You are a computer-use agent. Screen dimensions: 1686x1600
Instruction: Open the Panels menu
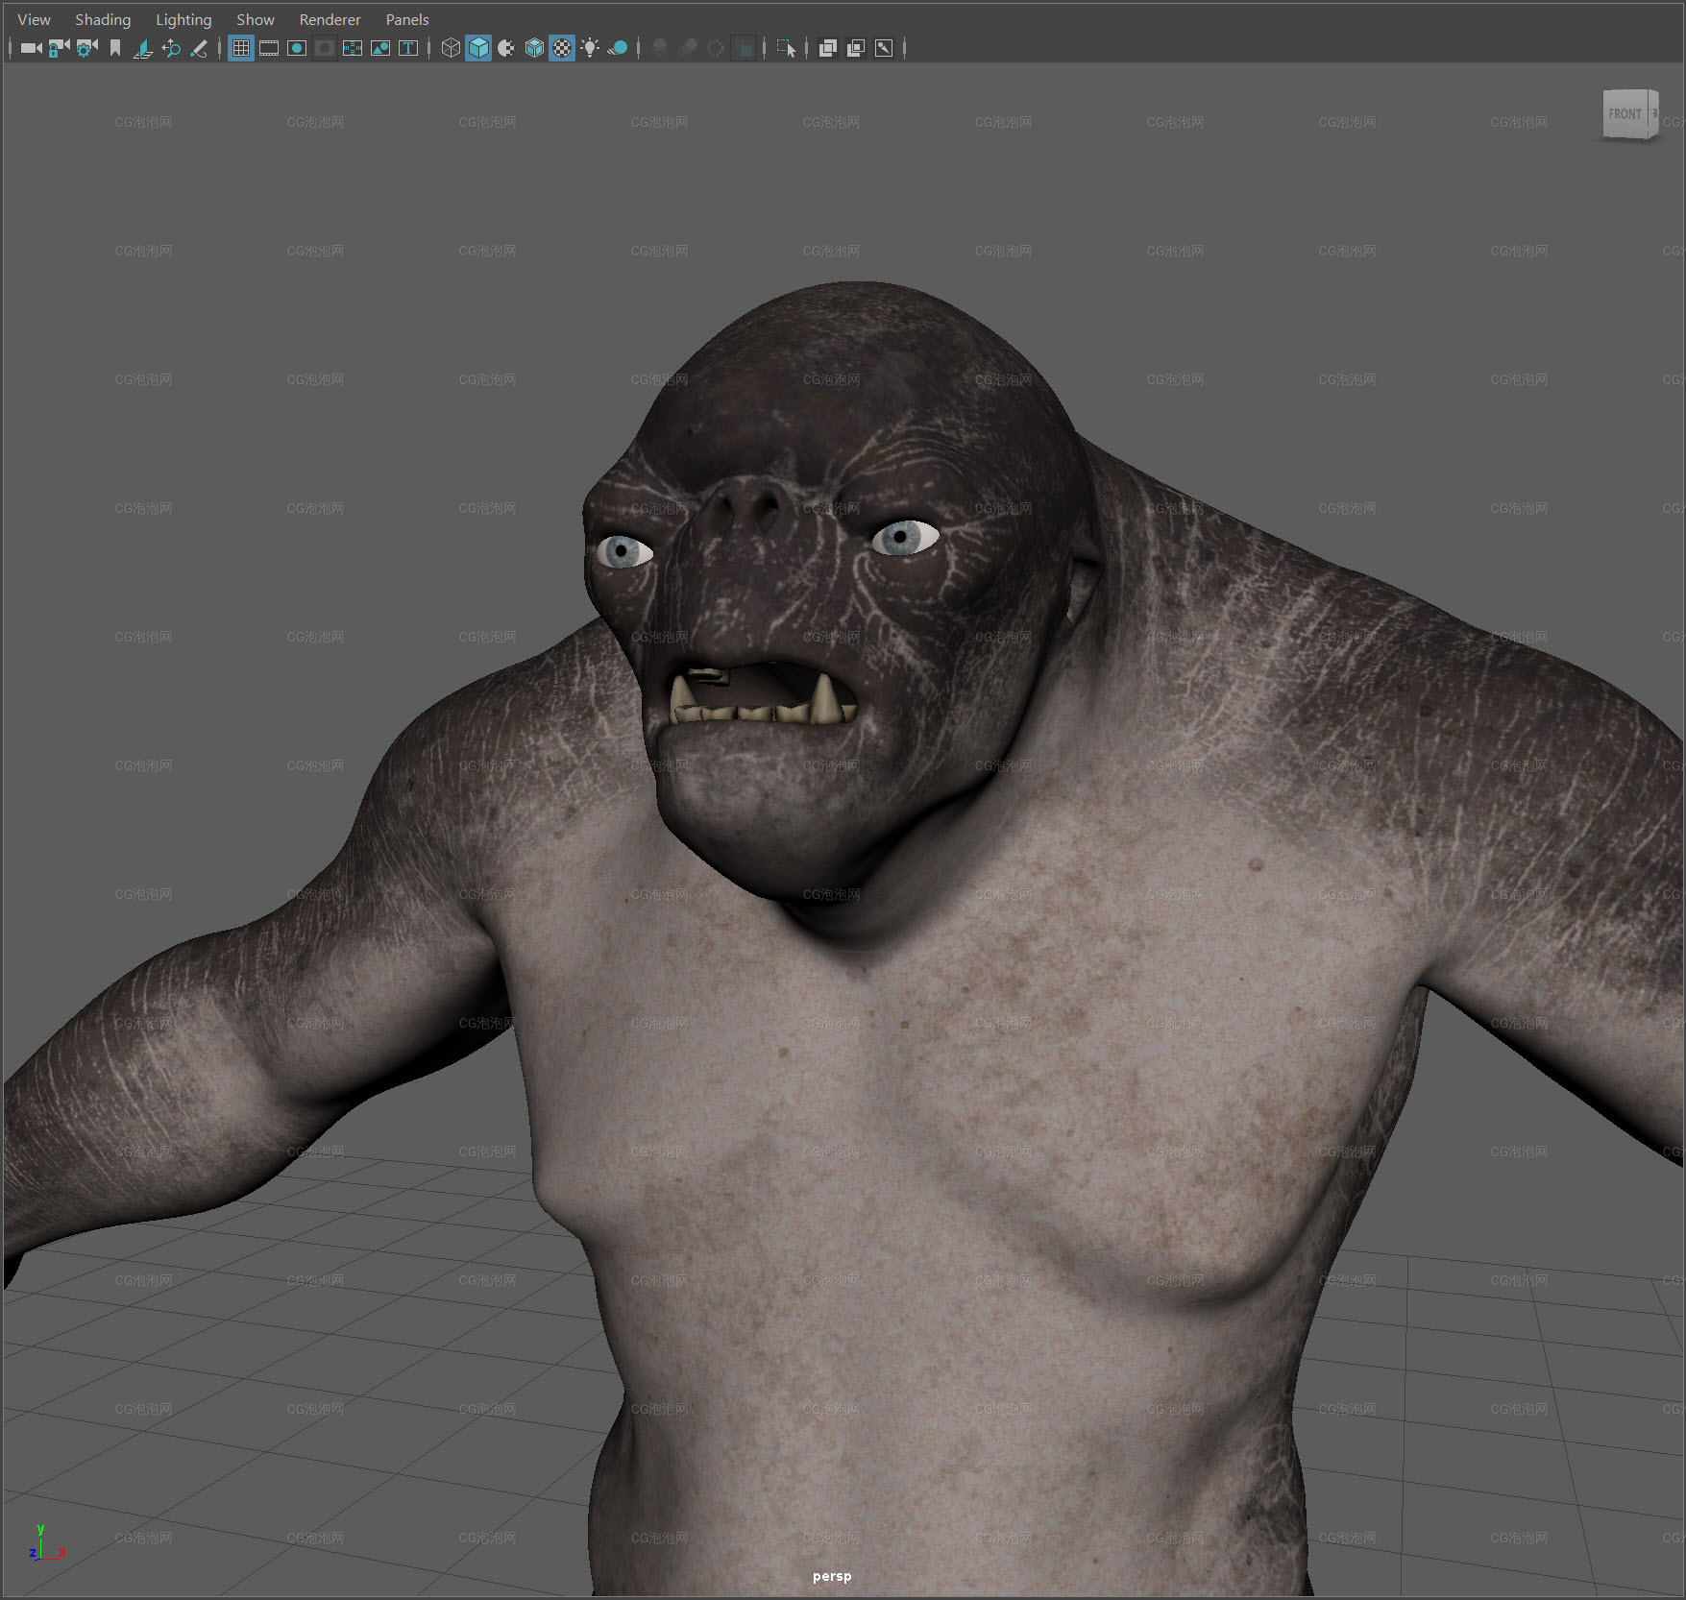click(407, 19)
